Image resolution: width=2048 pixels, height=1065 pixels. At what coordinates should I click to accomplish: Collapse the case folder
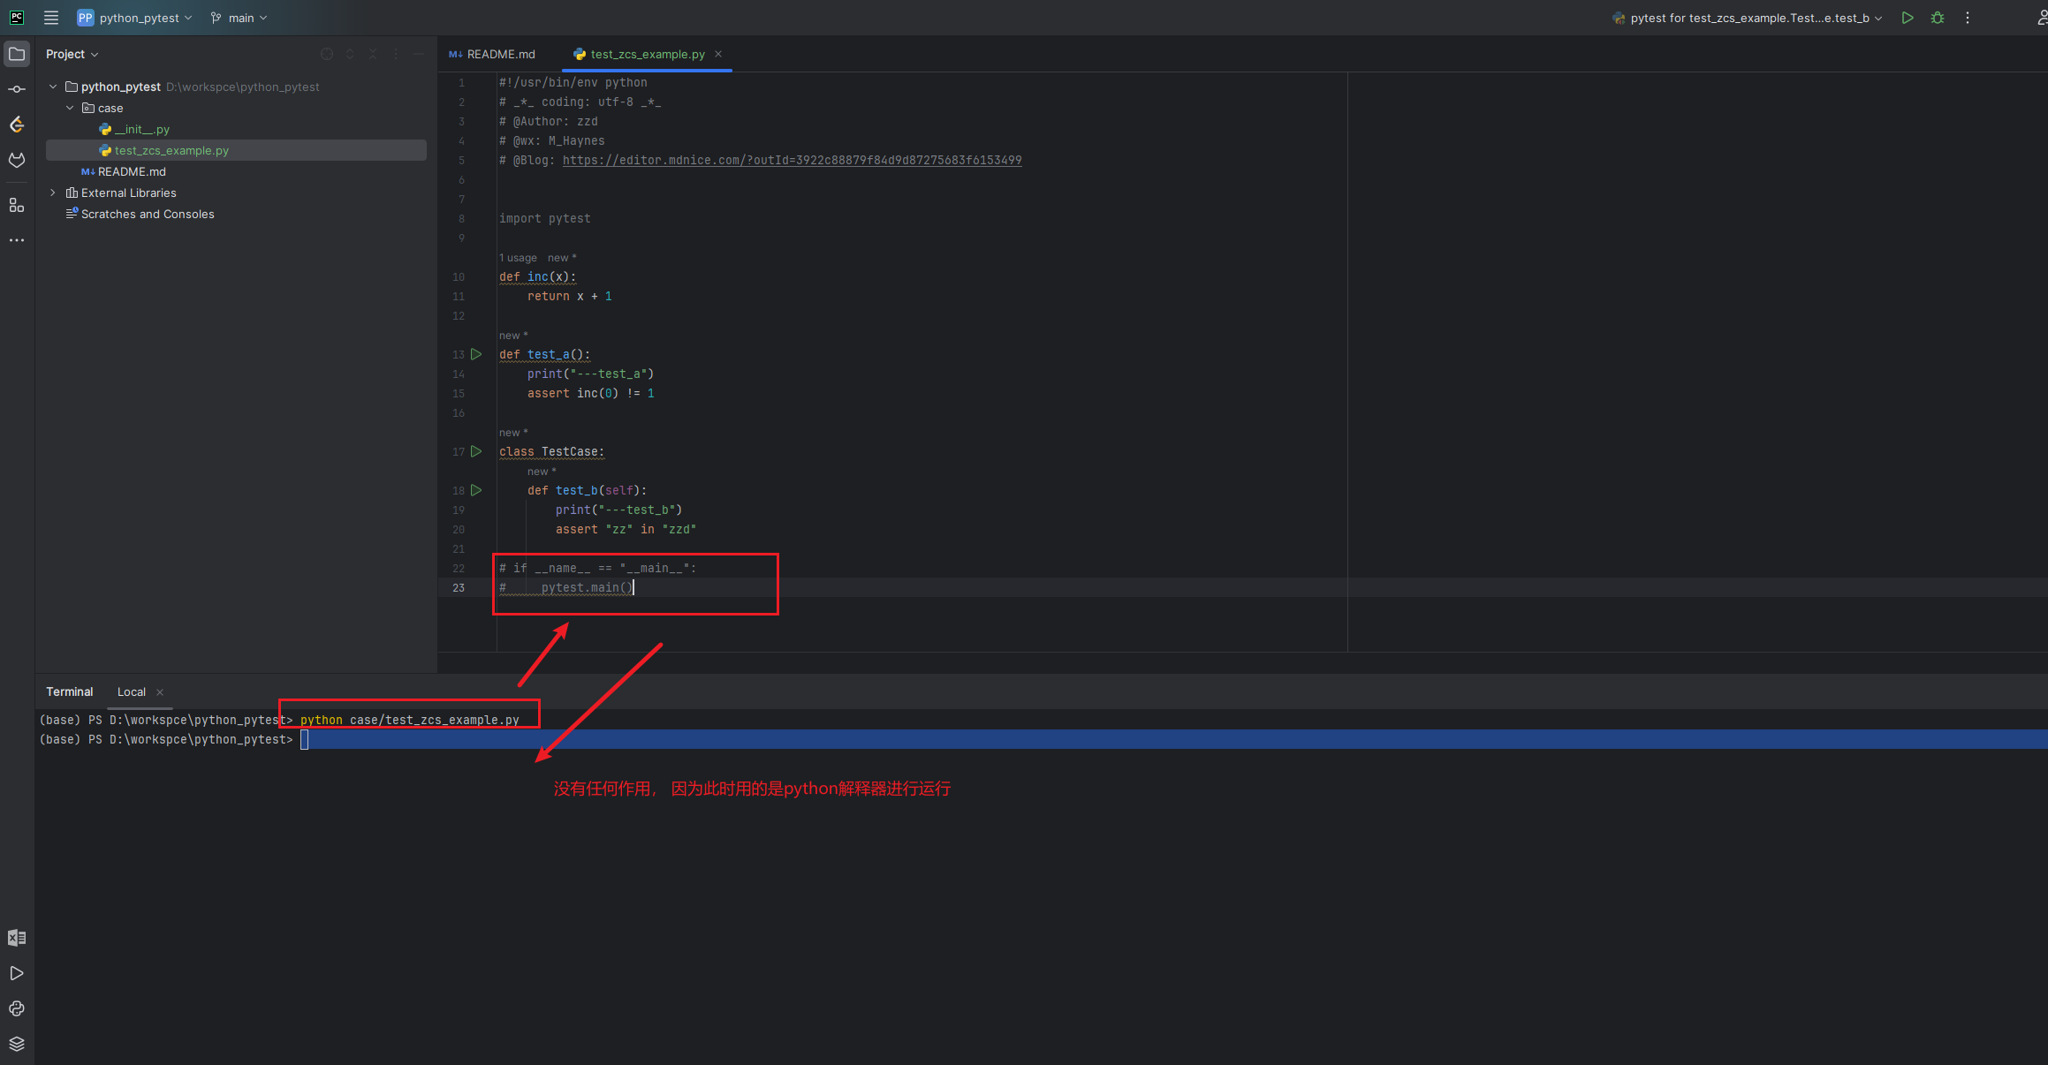tap(70, 108)
